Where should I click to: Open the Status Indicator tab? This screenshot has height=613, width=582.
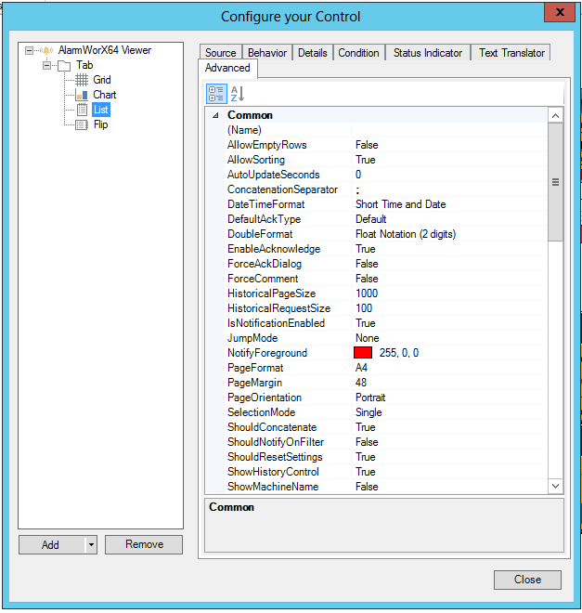coord(427,53)
